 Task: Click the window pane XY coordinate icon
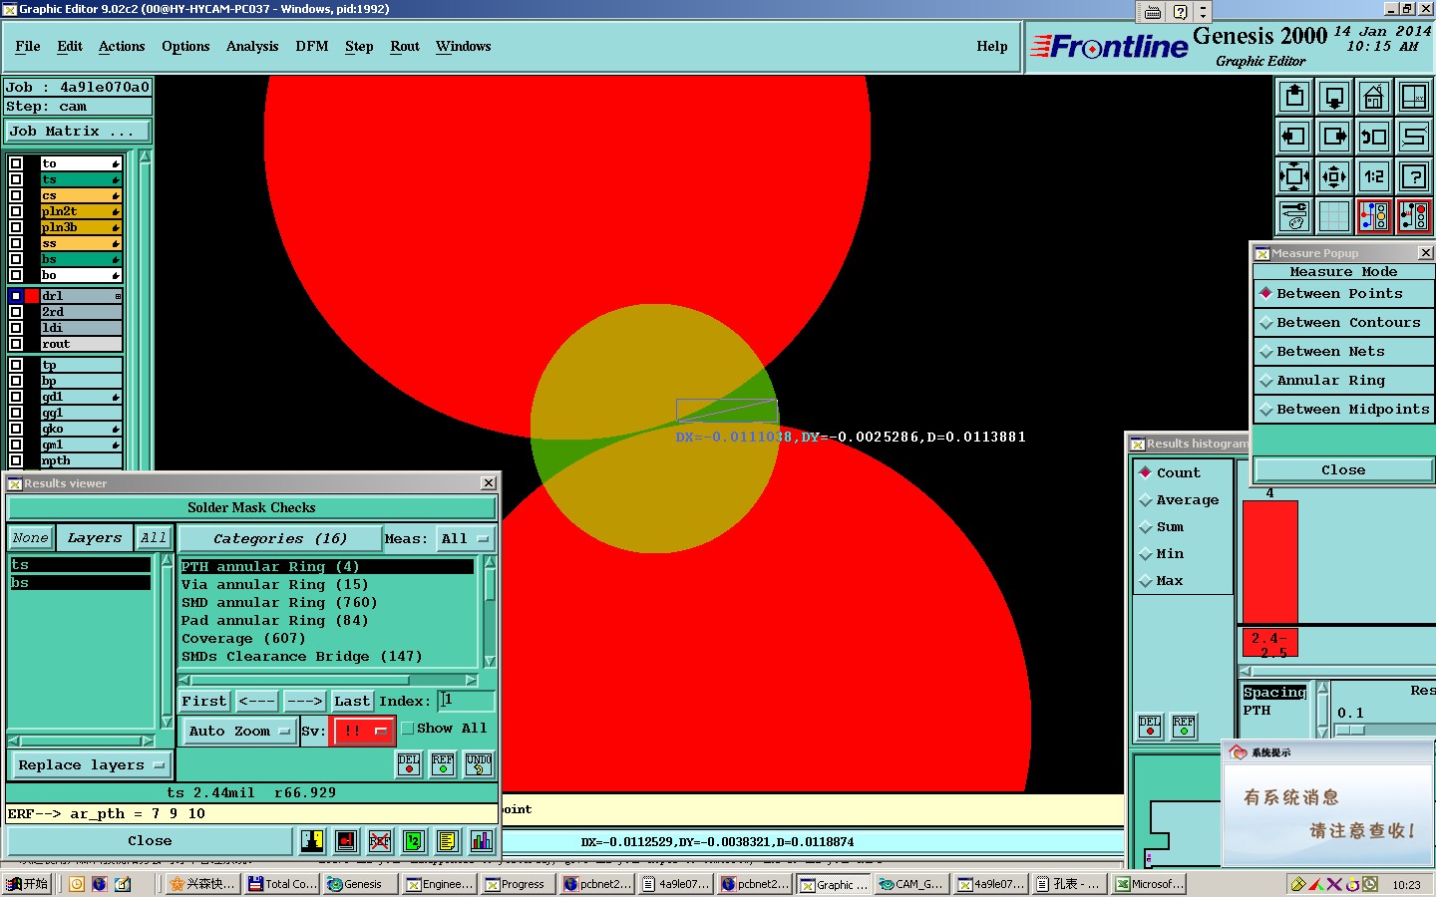1414,97
